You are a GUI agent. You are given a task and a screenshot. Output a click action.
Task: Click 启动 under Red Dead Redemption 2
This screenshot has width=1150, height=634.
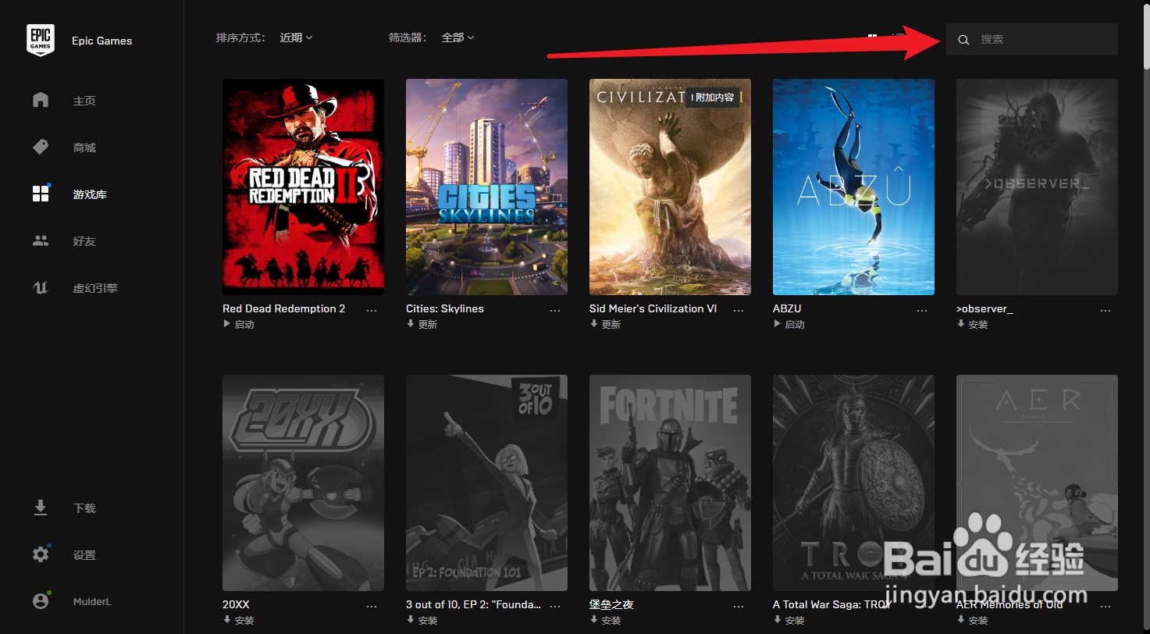pyautogui.click(x=239, y=324)
